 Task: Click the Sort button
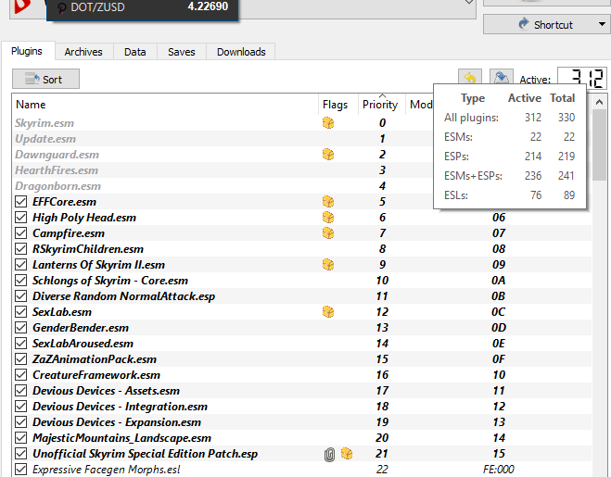(45, 79)
